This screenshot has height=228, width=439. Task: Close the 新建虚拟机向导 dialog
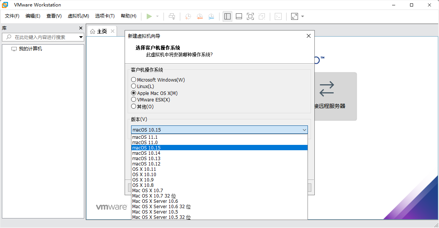point(309,36)
